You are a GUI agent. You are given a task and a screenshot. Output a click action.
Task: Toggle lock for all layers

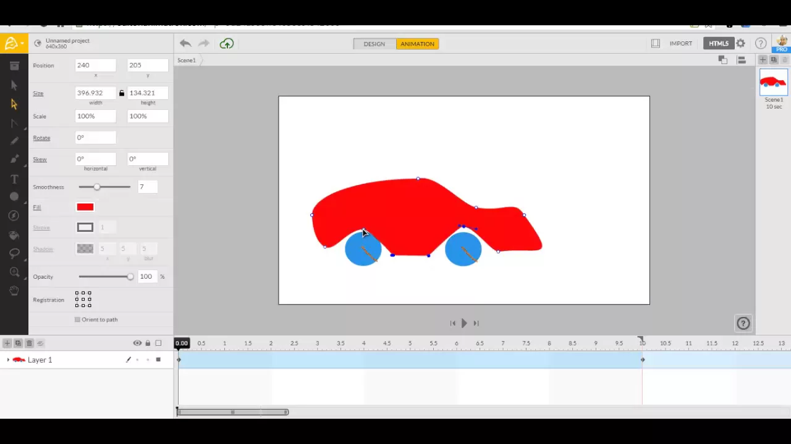click(x=148, y=343)
